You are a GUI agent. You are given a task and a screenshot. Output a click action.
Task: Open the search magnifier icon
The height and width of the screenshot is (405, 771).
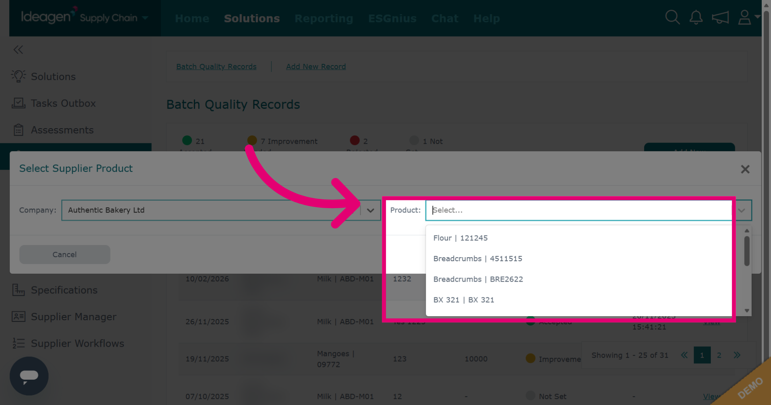(x=672, y=18)
